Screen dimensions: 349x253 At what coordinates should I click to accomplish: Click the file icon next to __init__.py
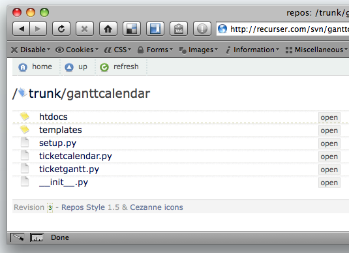(x=25, y=181)
